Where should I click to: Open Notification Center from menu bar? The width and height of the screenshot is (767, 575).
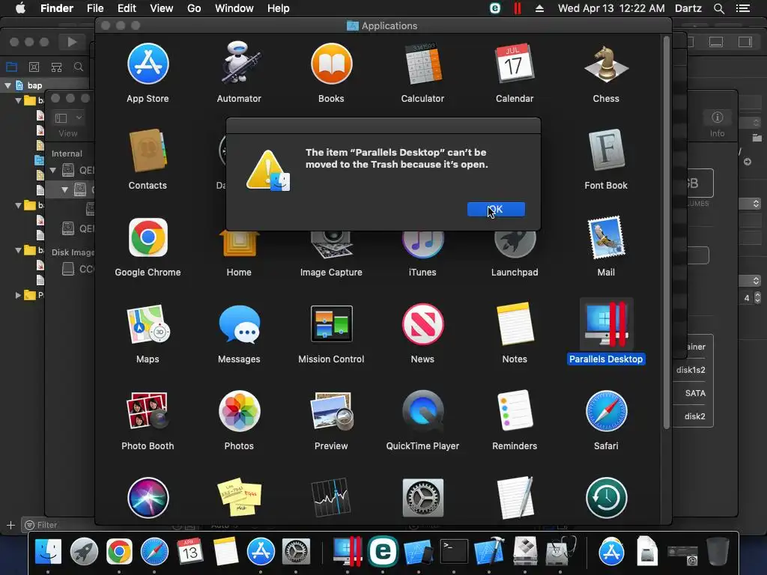click(742, 8)
